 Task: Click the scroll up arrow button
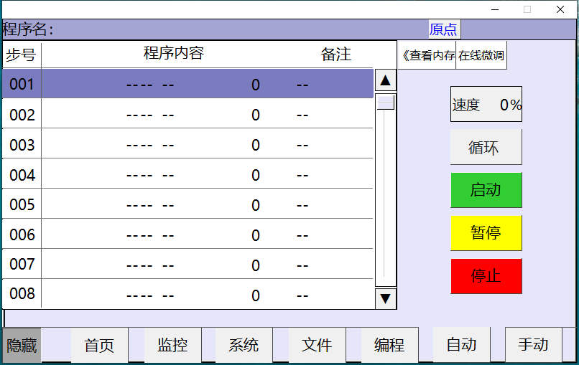coord(386,81)
